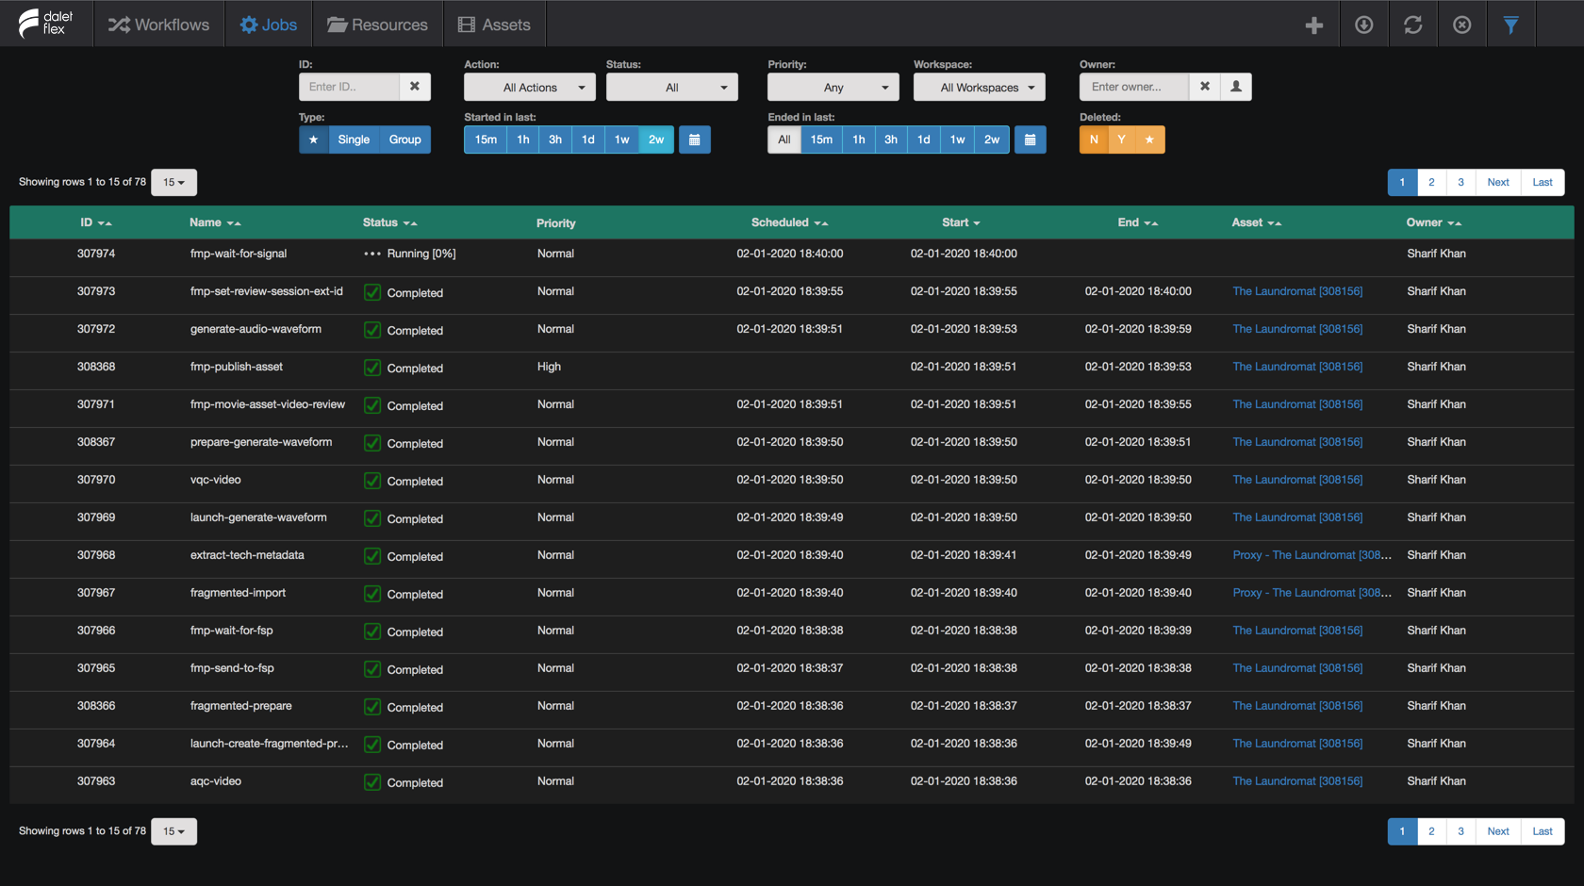Expand the Priority dropdown

coord(833,88)
